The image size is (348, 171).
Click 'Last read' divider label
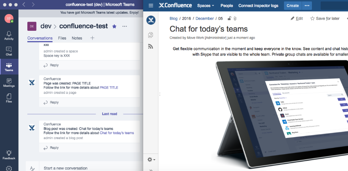click(x=109, y=114)
